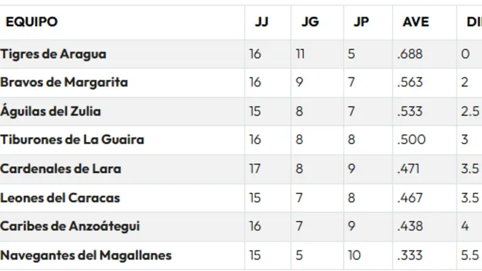Select the Bravos de Margarita team name
This screenshot has width=482, height=271.
(64, 82)
